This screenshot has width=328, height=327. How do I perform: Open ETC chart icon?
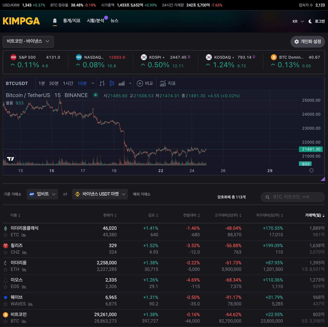[24, 235]
